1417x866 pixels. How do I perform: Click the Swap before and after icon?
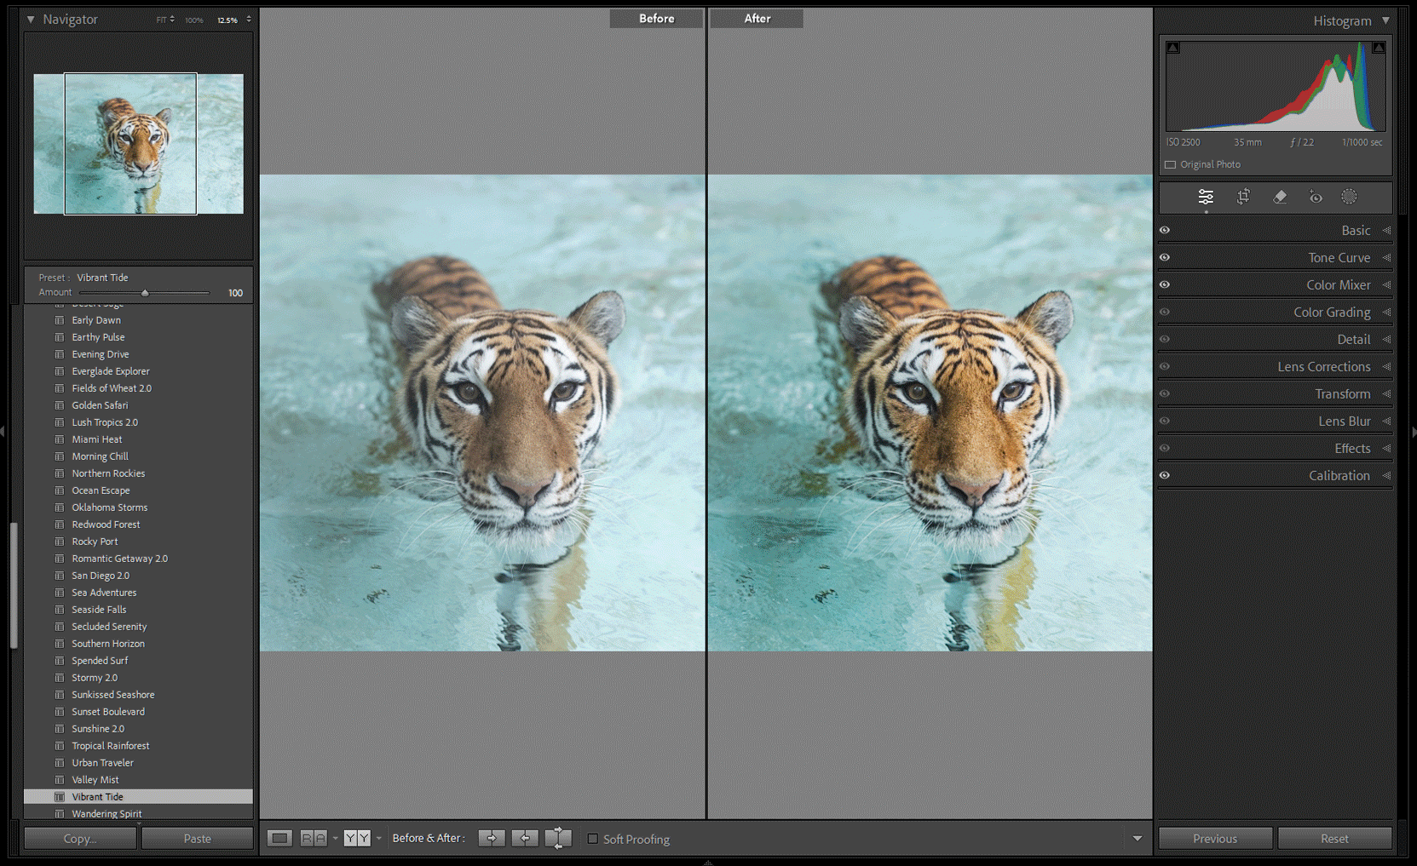(x=558, y=838)
